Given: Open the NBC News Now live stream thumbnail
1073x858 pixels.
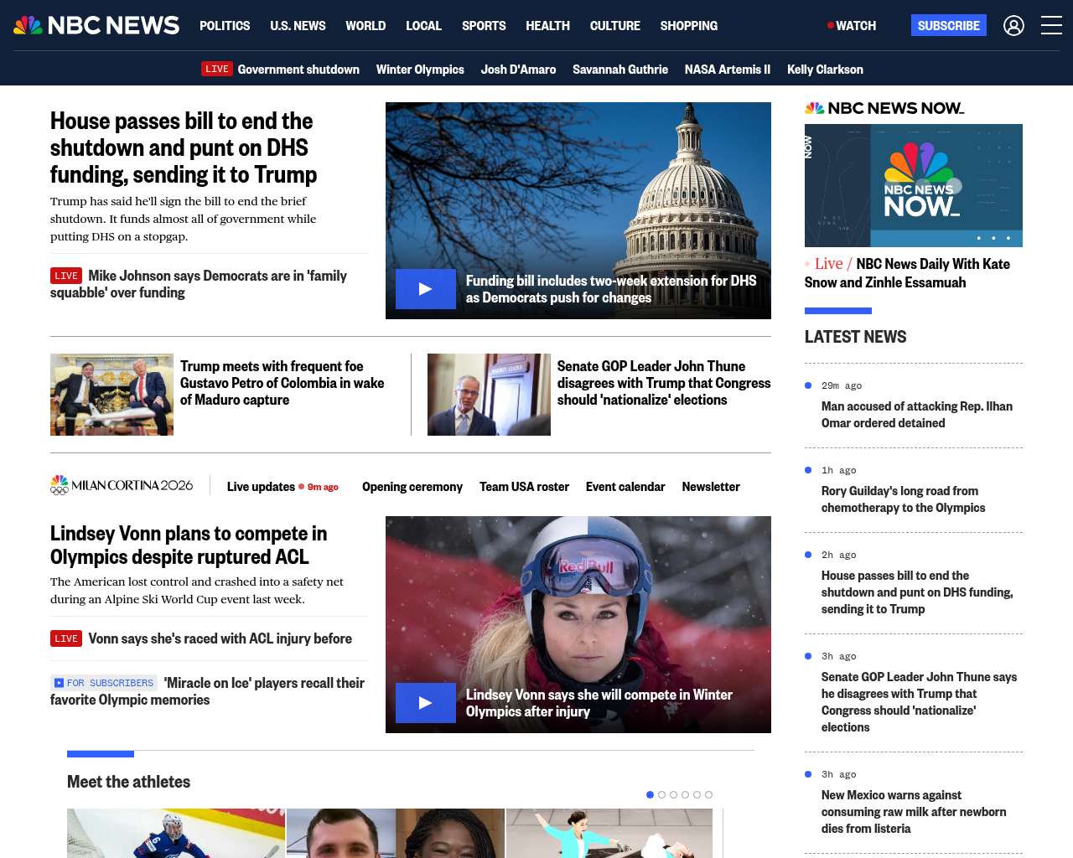Looking at the screenshot, I should click(913, 185).
